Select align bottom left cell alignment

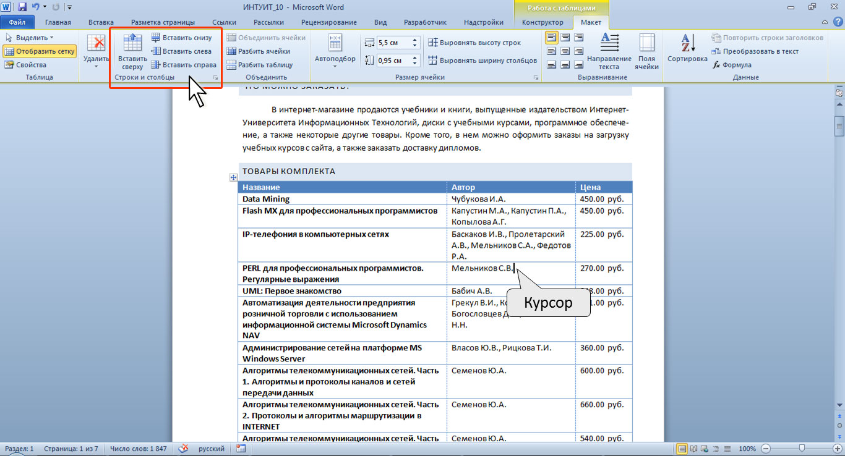[551, 64]
